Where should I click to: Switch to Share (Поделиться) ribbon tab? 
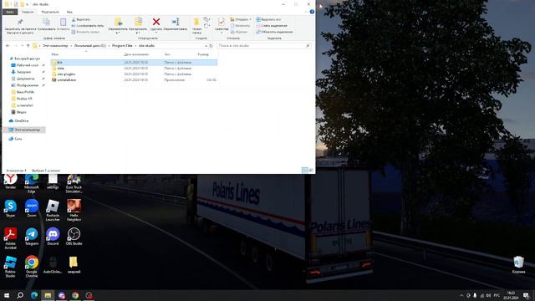[50, 12]
